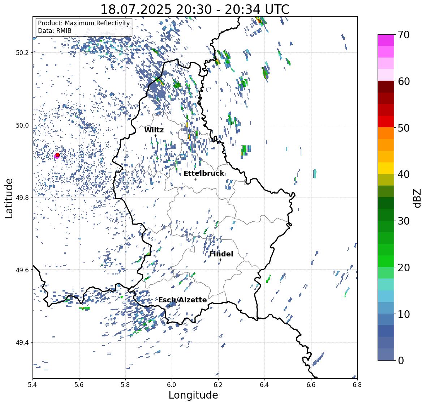Click the colorbar tick label 0
Viewport: 426px width, 404px height.
(401, 361)
